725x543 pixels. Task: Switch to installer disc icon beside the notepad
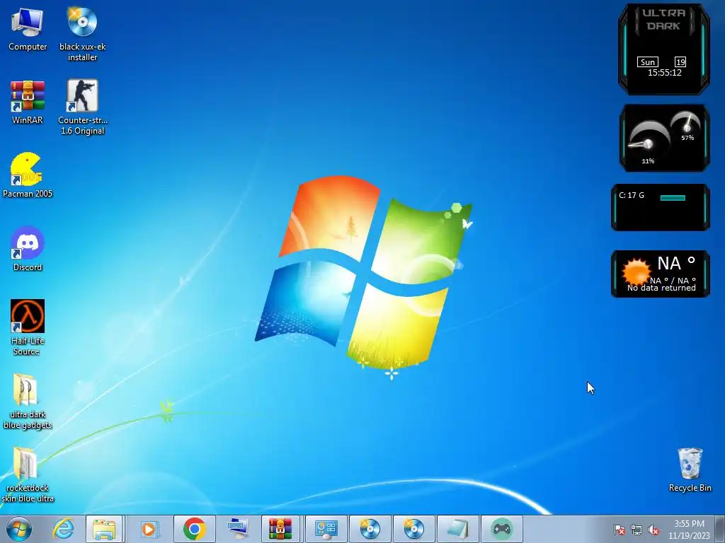(413, 529)
